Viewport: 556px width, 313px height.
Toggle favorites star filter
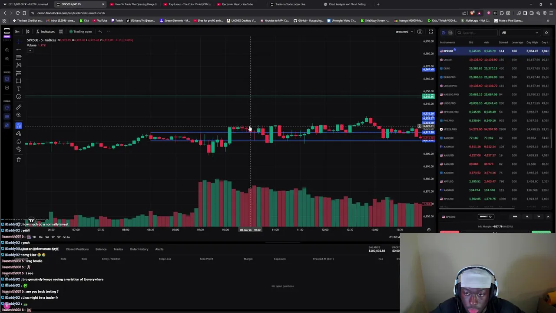point(546,33)
